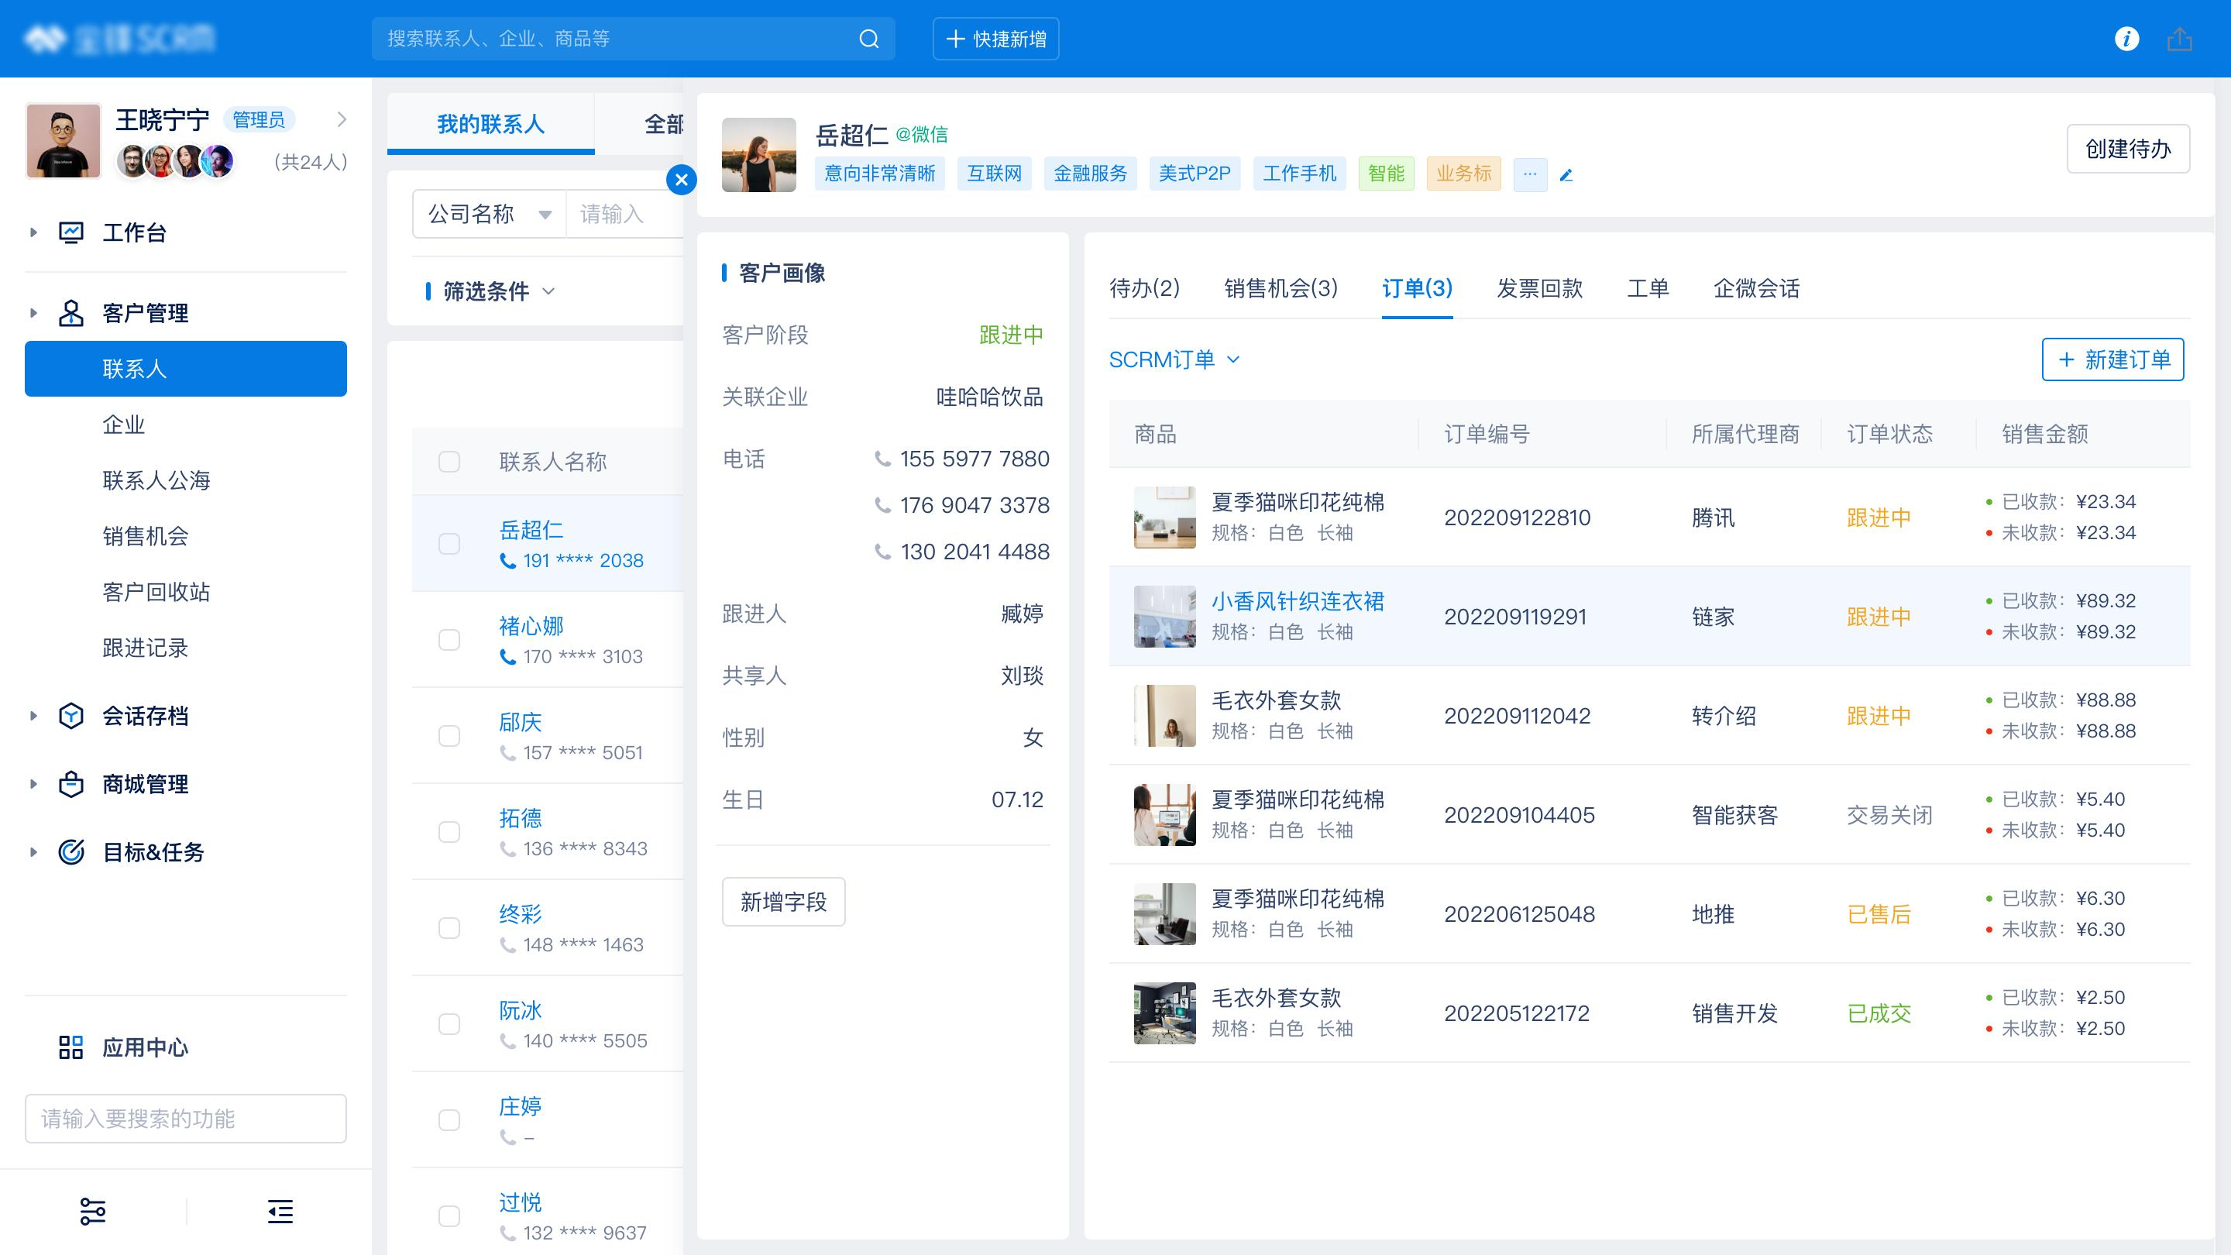The image size is (2231, 1255).
Task: Switch to the 销售机会(3) tab
Action: [x=1280, y=288]
